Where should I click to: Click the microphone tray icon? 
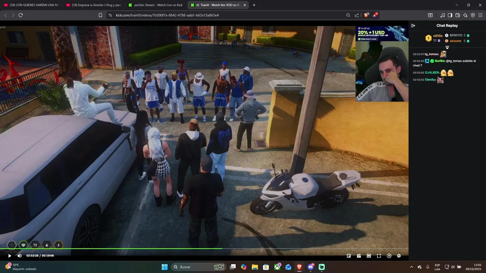click(428, 267)
